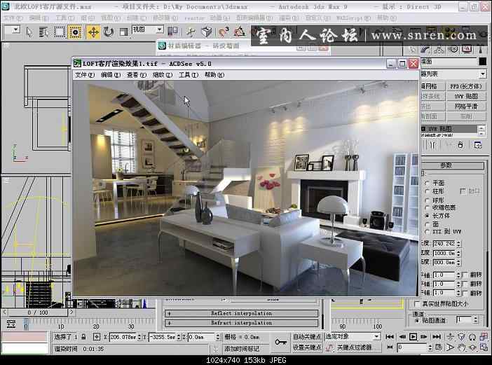Click Configure Modifier Sets icon
Image resolution: width=492 pixels, height=365 pixels.
[477, 145]
